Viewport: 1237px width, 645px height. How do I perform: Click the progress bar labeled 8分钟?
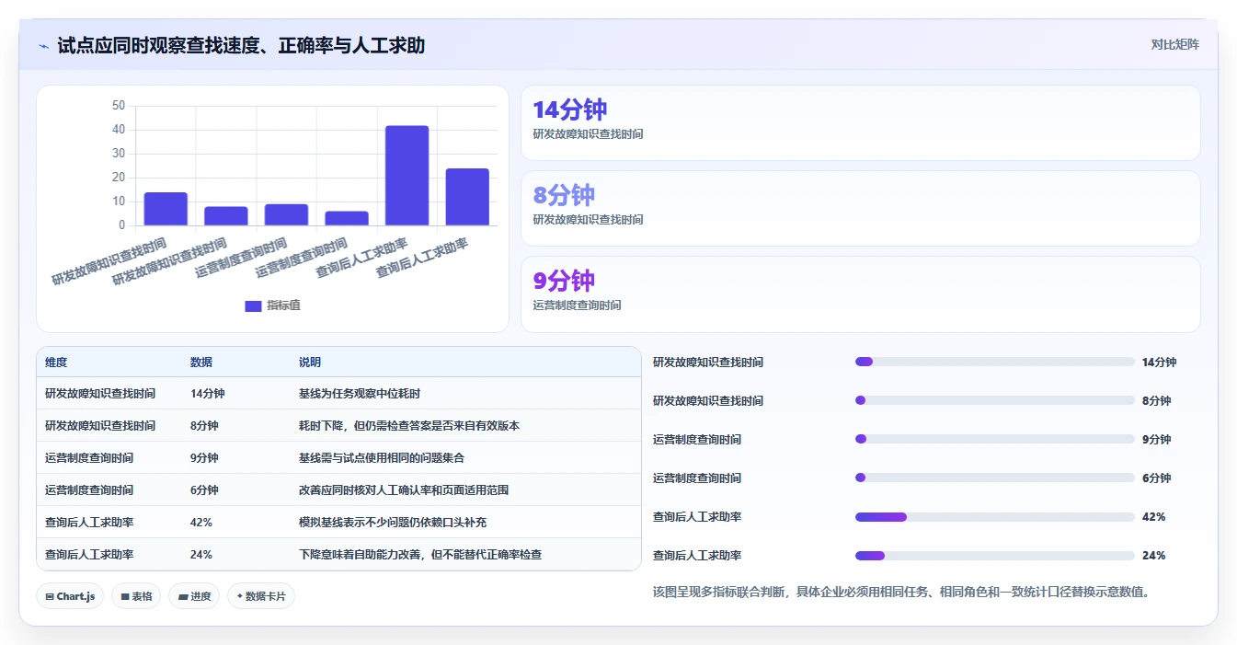click(x=995, y=401)
